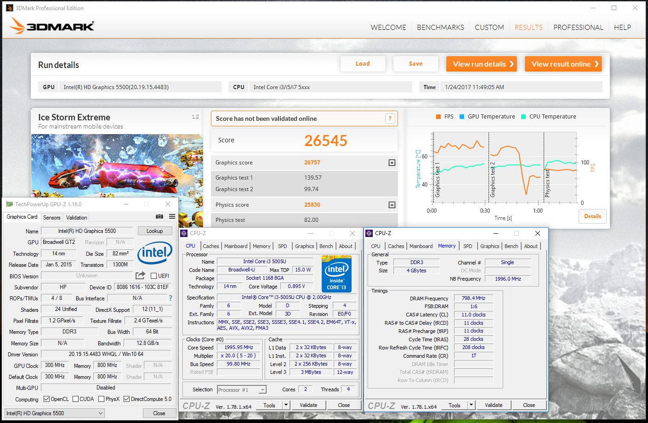
Task: Click Bus Interface question mark in GPU-Z
Action: (171, 298)
